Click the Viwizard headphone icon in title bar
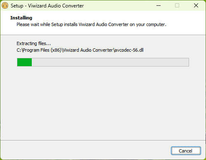The image size is (206, 160). tap(5, 6)
